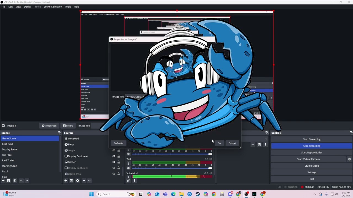Hide the Display Capture 4 source
This screenshot has width=353, height=198.
pyautogui.click(x=114, y=156)
